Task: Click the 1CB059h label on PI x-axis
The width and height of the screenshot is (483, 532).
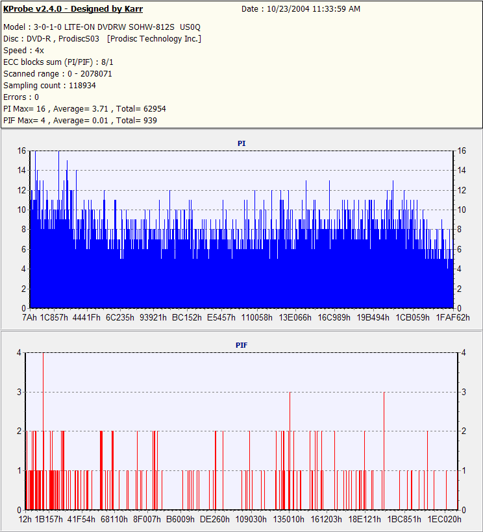Action: click(413, 317)
